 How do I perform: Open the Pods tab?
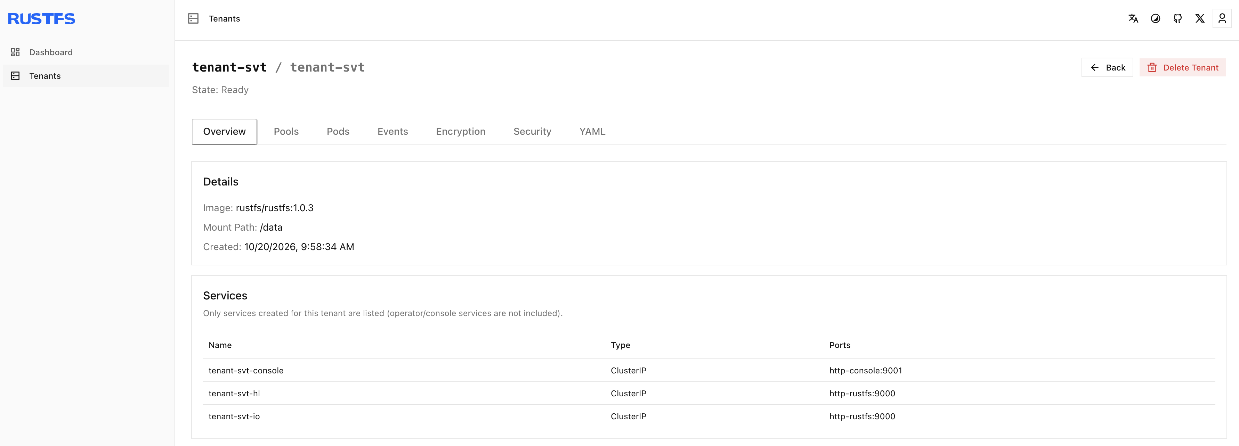tap(338, 132)
